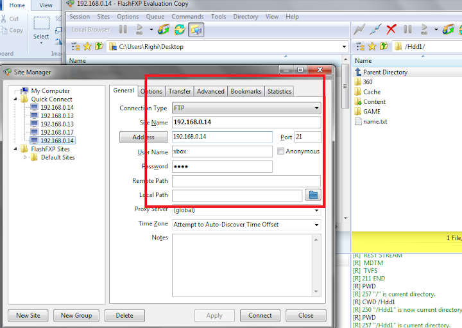This screenshot has height=328, width=462.
Task: Click the New Group button
Action: [x=76, y=315]
